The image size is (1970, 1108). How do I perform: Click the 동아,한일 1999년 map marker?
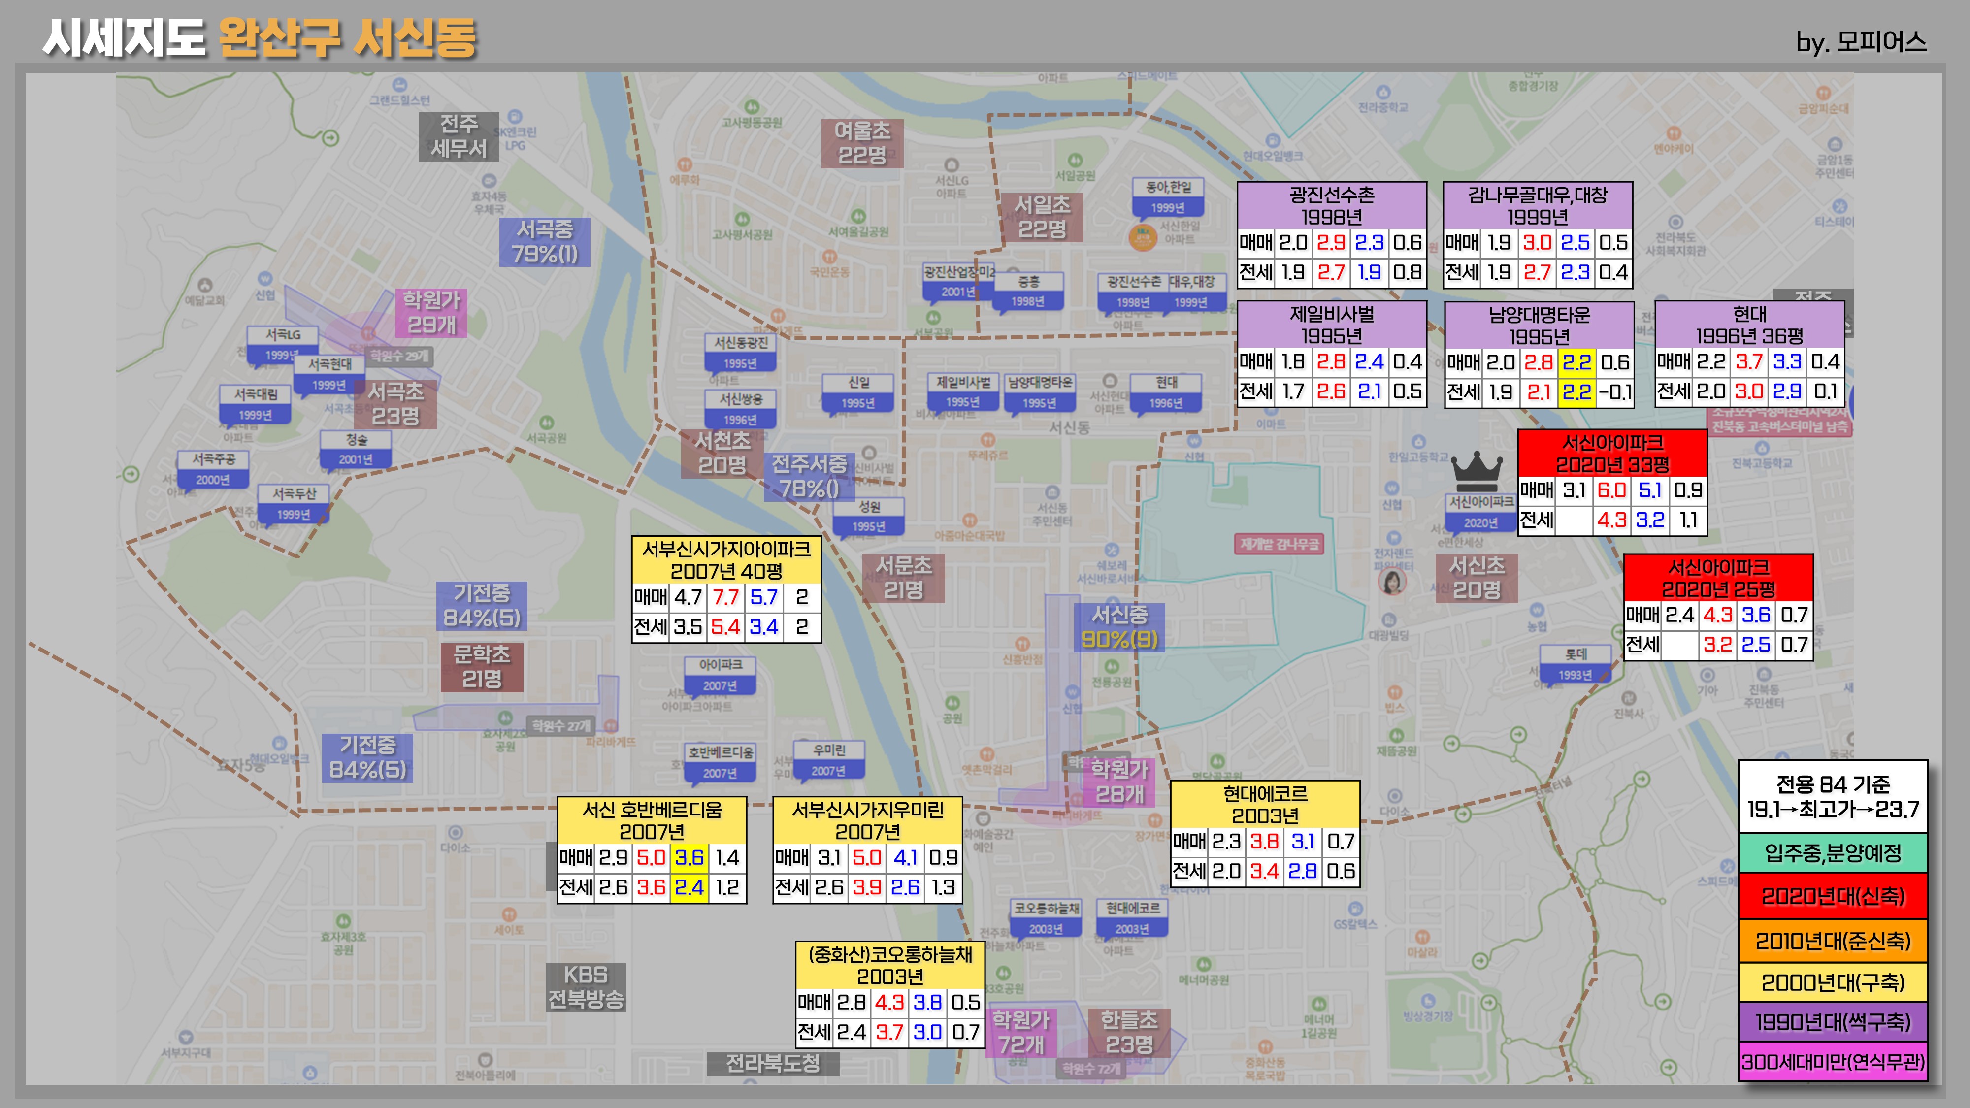coord(1168,196)
